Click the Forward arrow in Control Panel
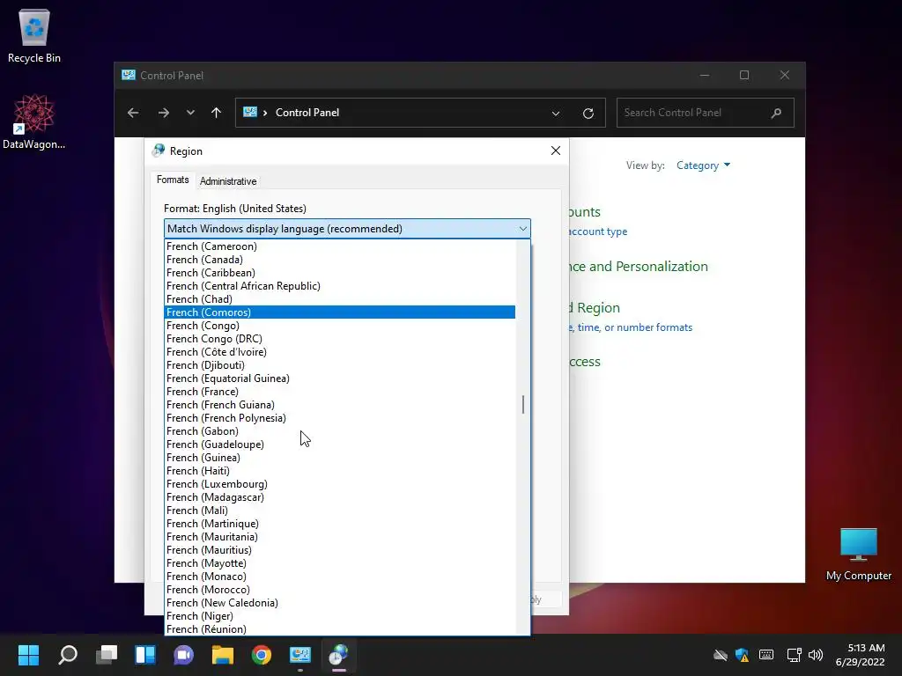This screenshot has height=676, width=902. tap(163, 113)
